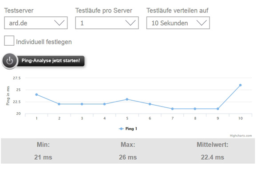Click the Mittelwert: heading
Image resolution: width=261 pixels, height=169 pixels.
[x=213, y=145]
